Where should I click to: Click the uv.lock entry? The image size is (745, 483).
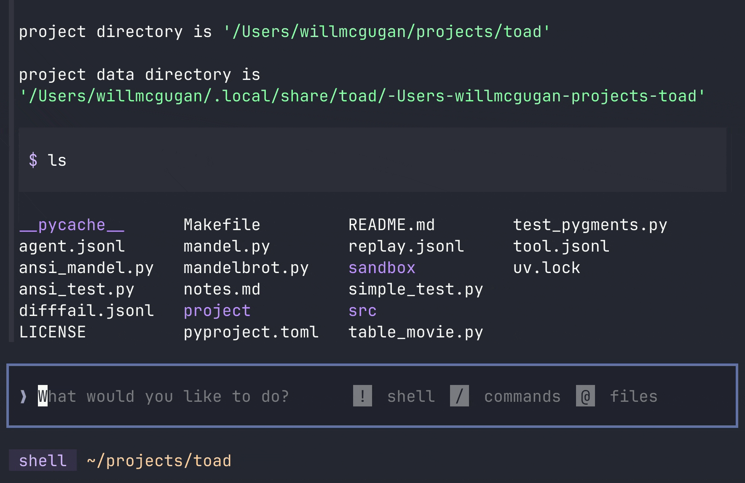tap(547, 268)
